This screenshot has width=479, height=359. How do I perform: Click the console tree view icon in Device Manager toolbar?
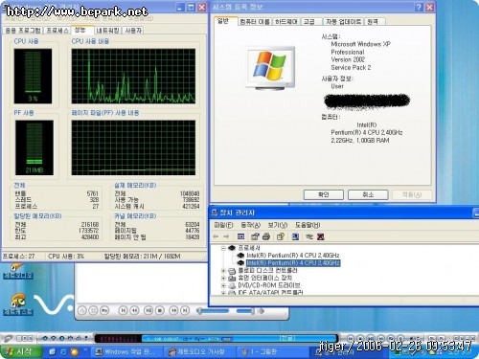pyautogui.click(x=241, y=236)
